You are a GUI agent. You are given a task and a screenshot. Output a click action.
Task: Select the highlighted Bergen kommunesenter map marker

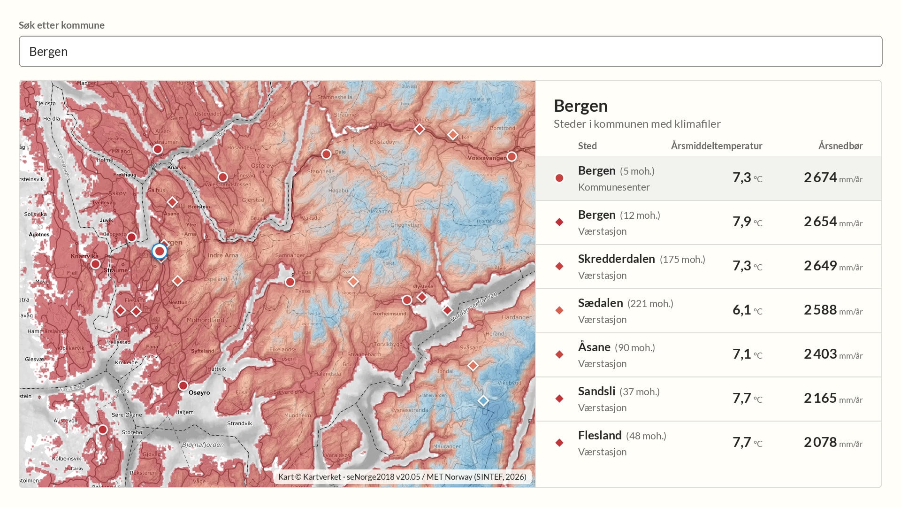click(160, 251)
